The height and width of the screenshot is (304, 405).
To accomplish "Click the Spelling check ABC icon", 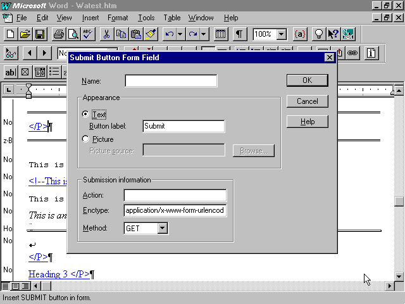I will tap(87, 34).
